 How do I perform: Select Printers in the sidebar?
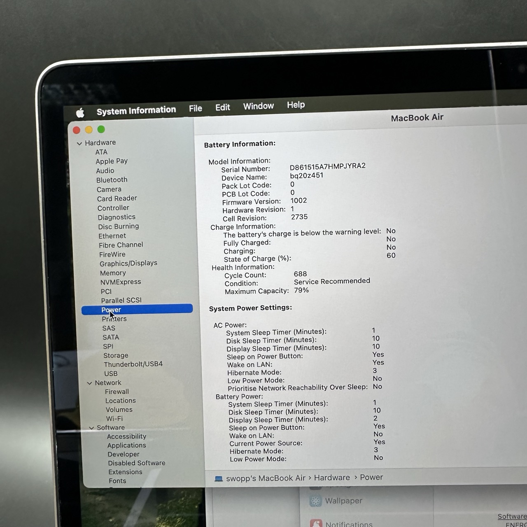(114, 319)
